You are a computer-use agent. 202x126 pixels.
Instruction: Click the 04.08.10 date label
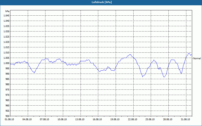click(27, 119)
